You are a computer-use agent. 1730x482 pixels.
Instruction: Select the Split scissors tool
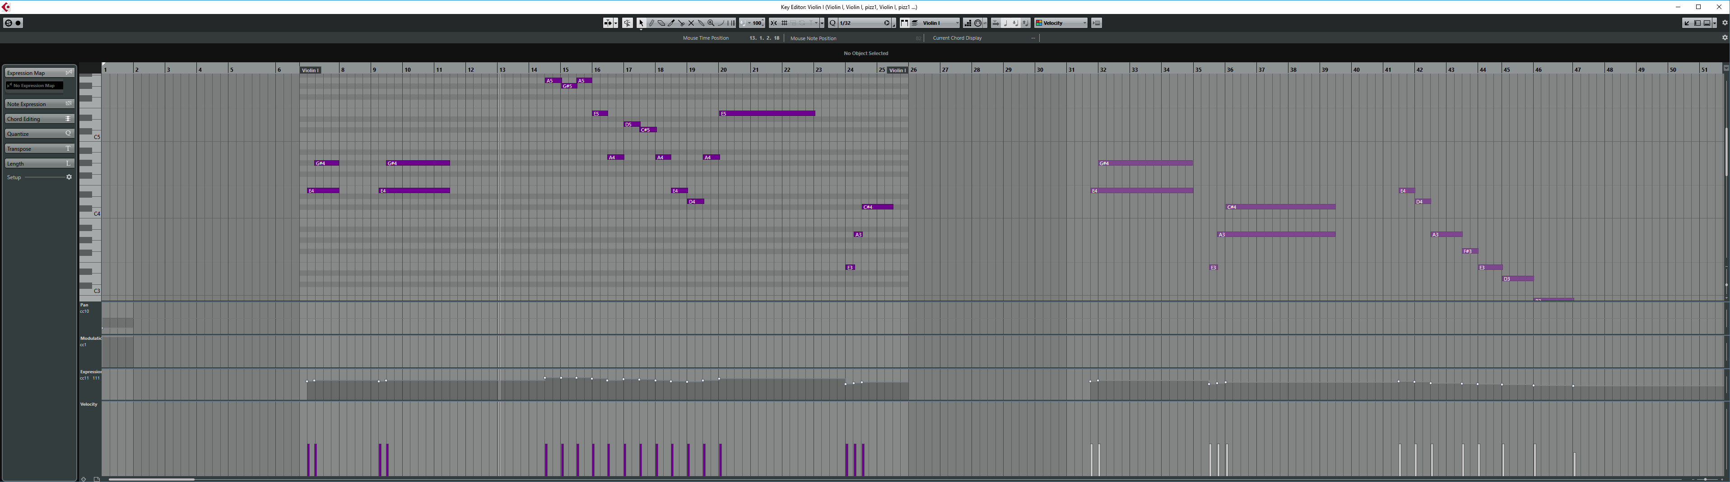[x=682, y=22]
